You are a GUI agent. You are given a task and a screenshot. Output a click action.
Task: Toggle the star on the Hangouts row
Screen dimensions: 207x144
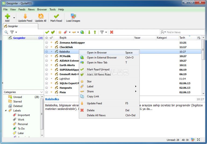[x=47, y=88]
